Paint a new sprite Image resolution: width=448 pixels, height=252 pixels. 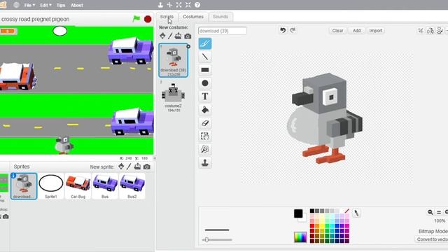coord(129,167)
